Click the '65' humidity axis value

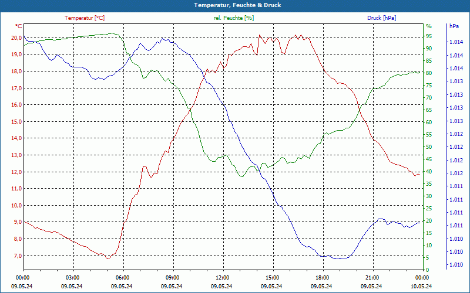[429, 110]
